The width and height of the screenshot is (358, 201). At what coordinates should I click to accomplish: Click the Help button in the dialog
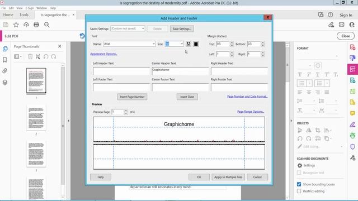[101, 177]
